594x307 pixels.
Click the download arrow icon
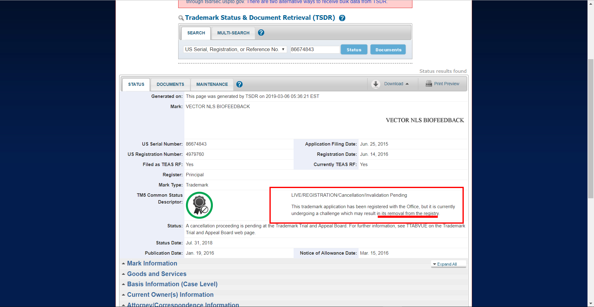(376, 84)
